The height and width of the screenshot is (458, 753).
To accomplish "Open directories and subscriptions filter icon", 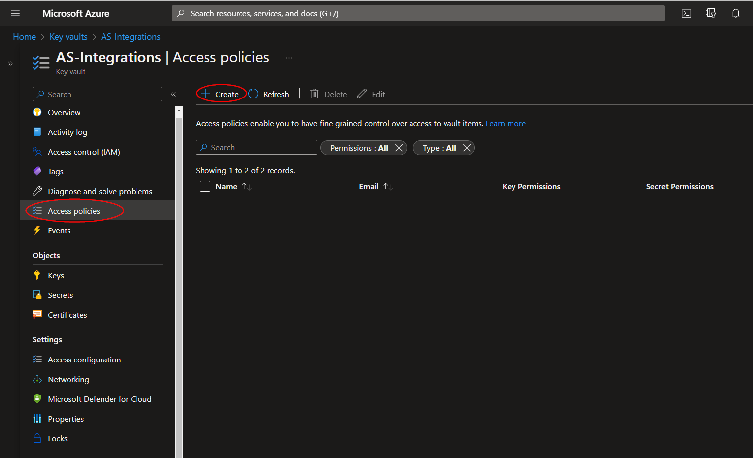I will point(711,13).
